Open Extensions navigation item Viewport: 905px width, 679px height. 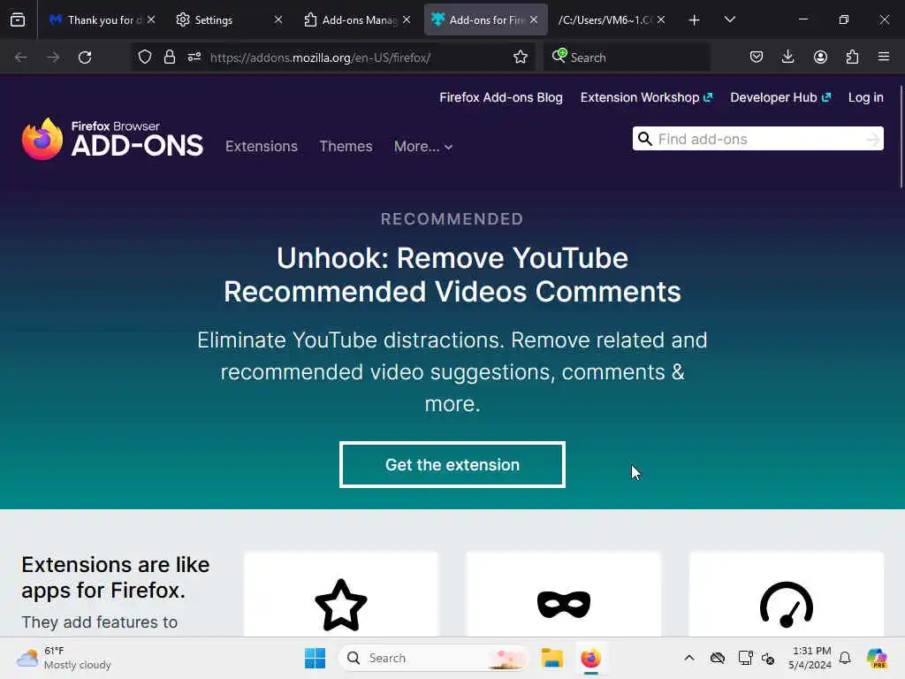click(x=262, y=146)
